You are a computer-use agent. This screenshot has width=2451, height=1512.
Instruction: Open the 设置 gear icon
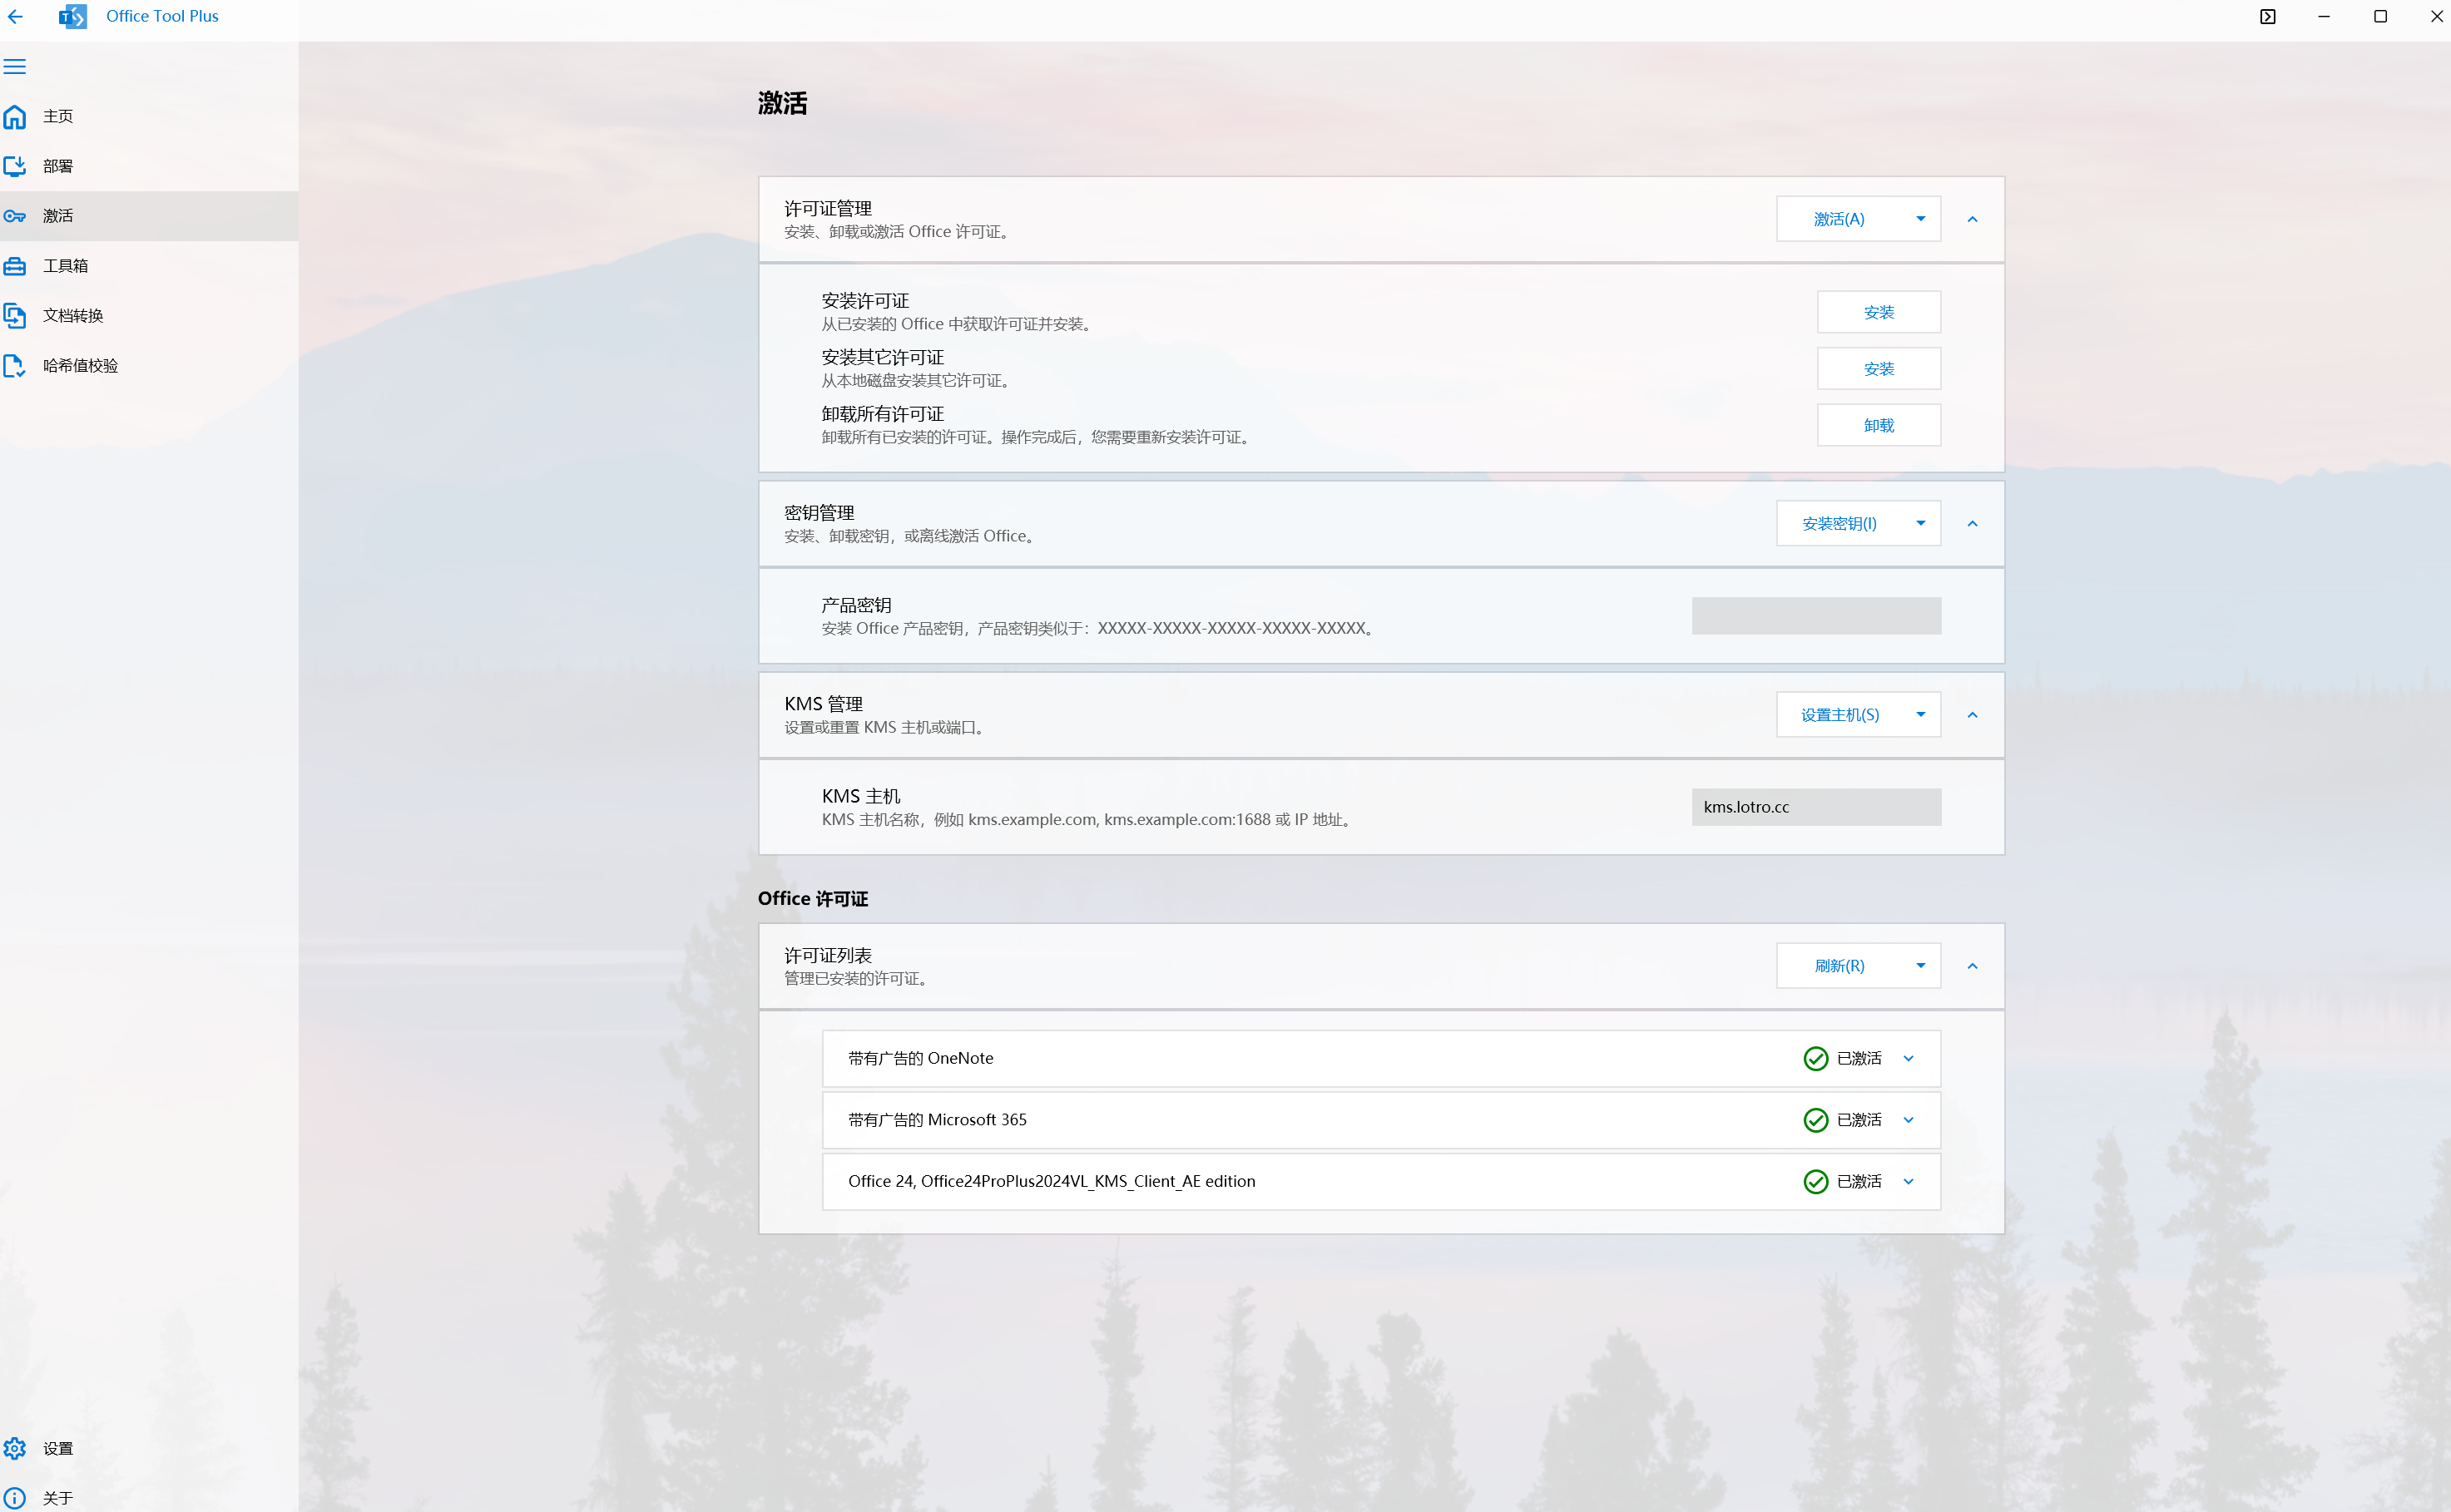point(15,1448)
